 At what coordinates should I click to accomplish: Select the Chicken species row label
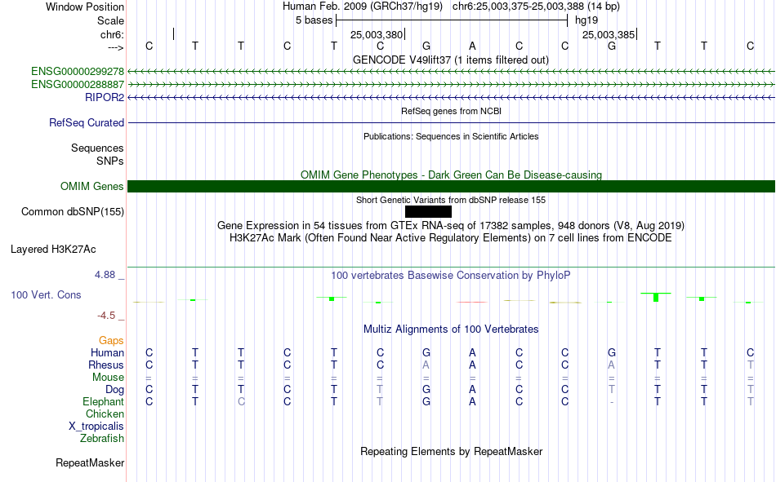(x=105, y=413)
